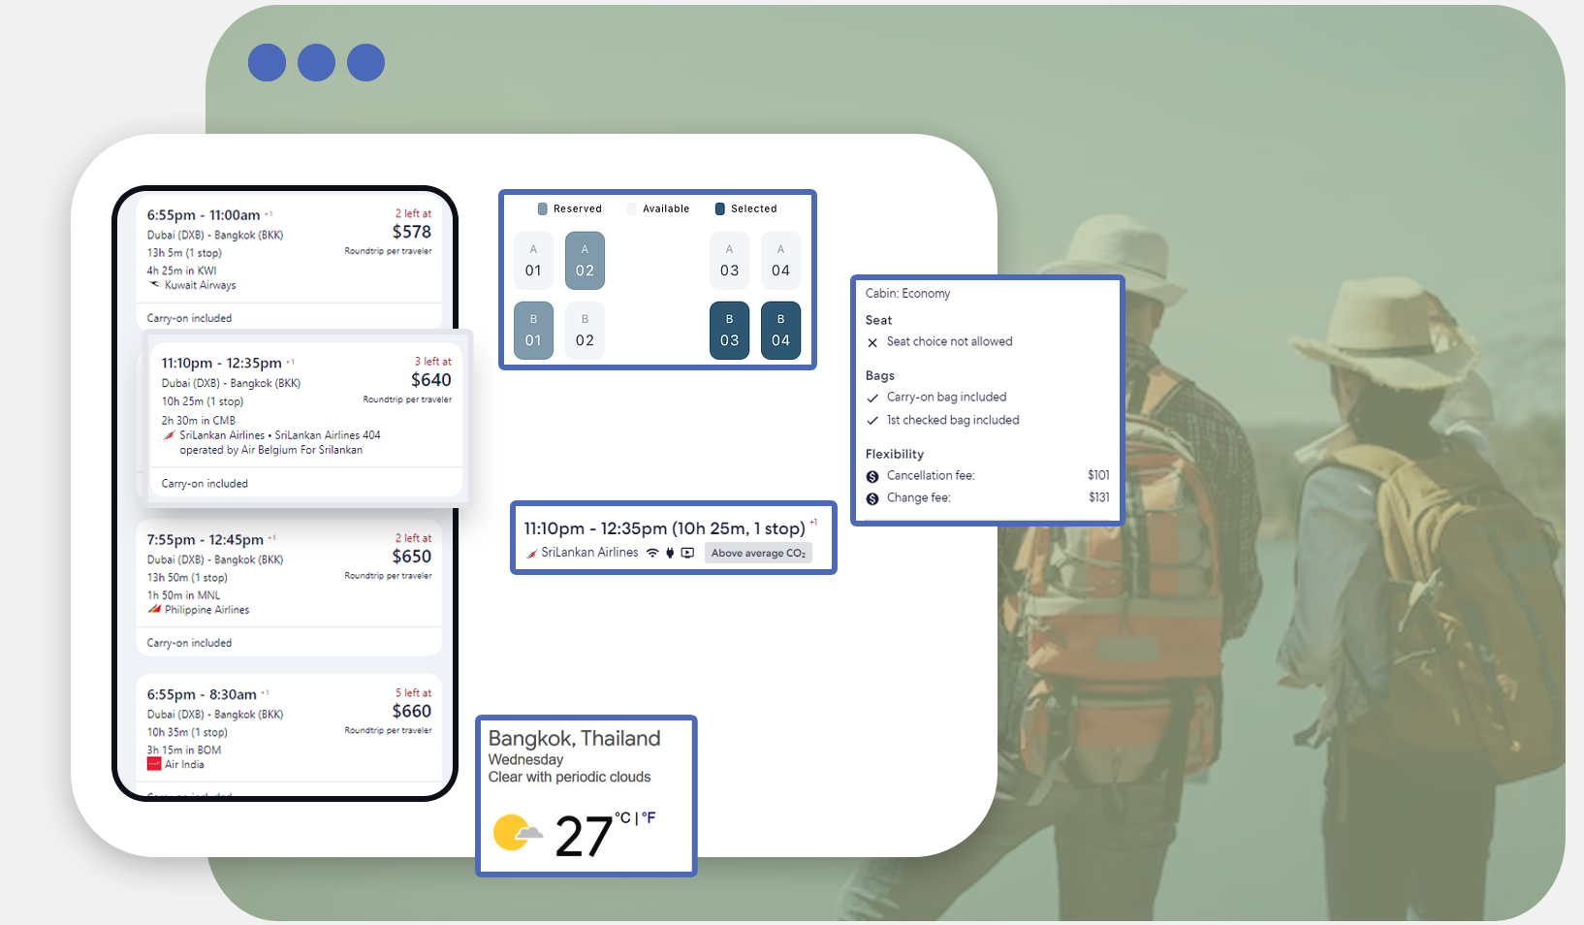Pick available seat B 02
1584x925 pixels.
[x=585, y=331]
